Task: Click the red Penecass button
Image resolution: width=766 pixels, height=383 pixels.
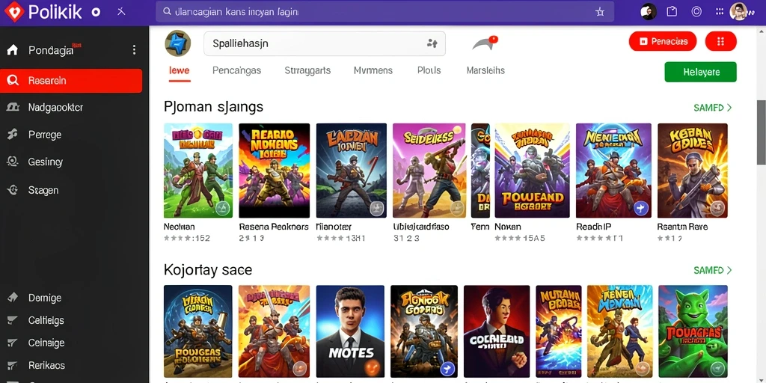Action: pyautogui.click(x=663, y=42)
